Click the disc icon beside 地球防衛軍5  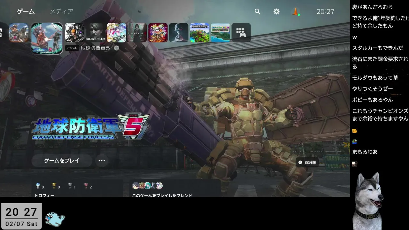coord(117,48)
